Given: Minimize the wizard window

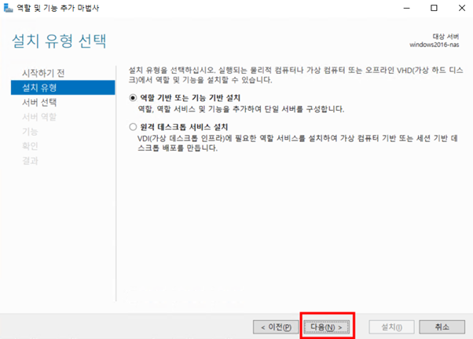Looking at the screenshot, I should 407,8.
